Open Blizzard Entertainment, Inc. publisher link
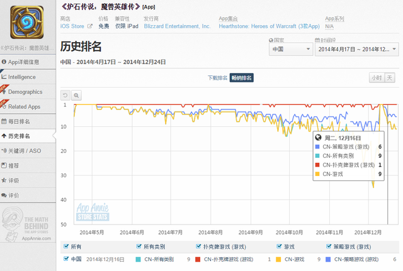Screen dimensions: 403x271 coord(177,26)
